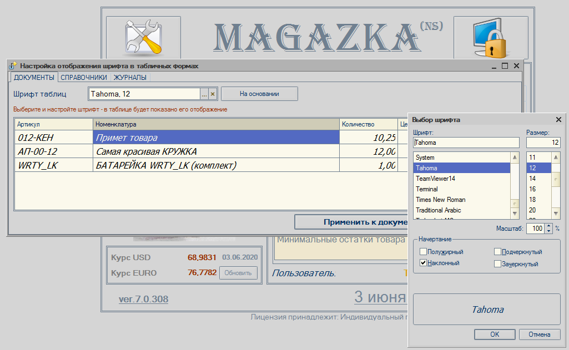Click the Размер input field
Image resolution: width=569 pixels, height=350 pixels.
543,143
